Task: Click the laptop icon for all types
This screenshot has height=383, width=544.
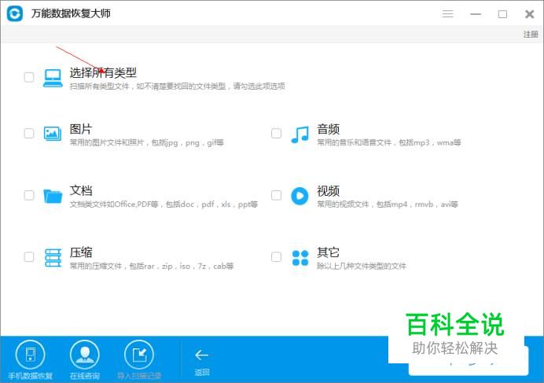Action: click(x=53, y=78)
